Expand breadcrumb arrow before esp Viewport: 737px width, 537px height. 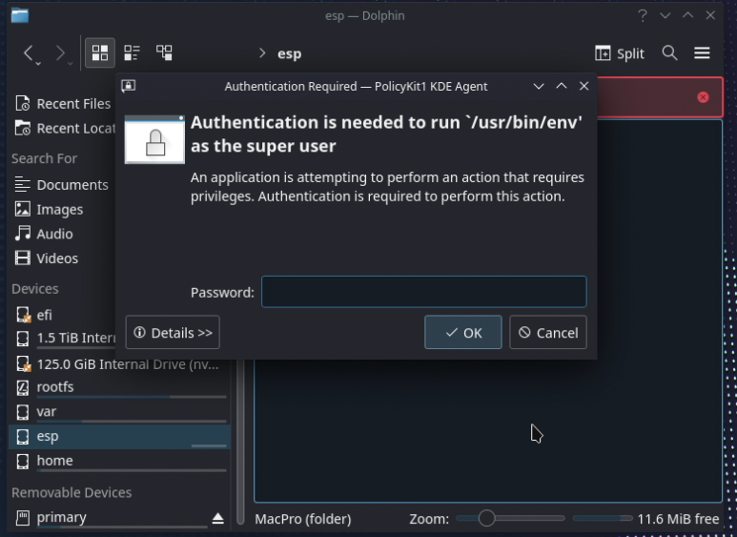click(x=262, y=53)
